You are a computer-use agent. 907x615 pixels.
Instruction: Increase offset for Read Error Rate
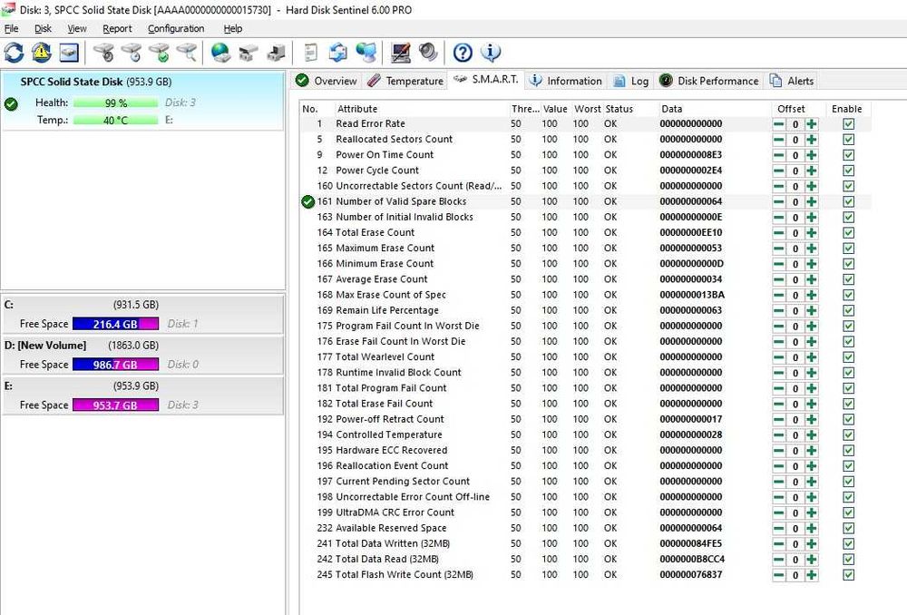(x=812, y=123)
